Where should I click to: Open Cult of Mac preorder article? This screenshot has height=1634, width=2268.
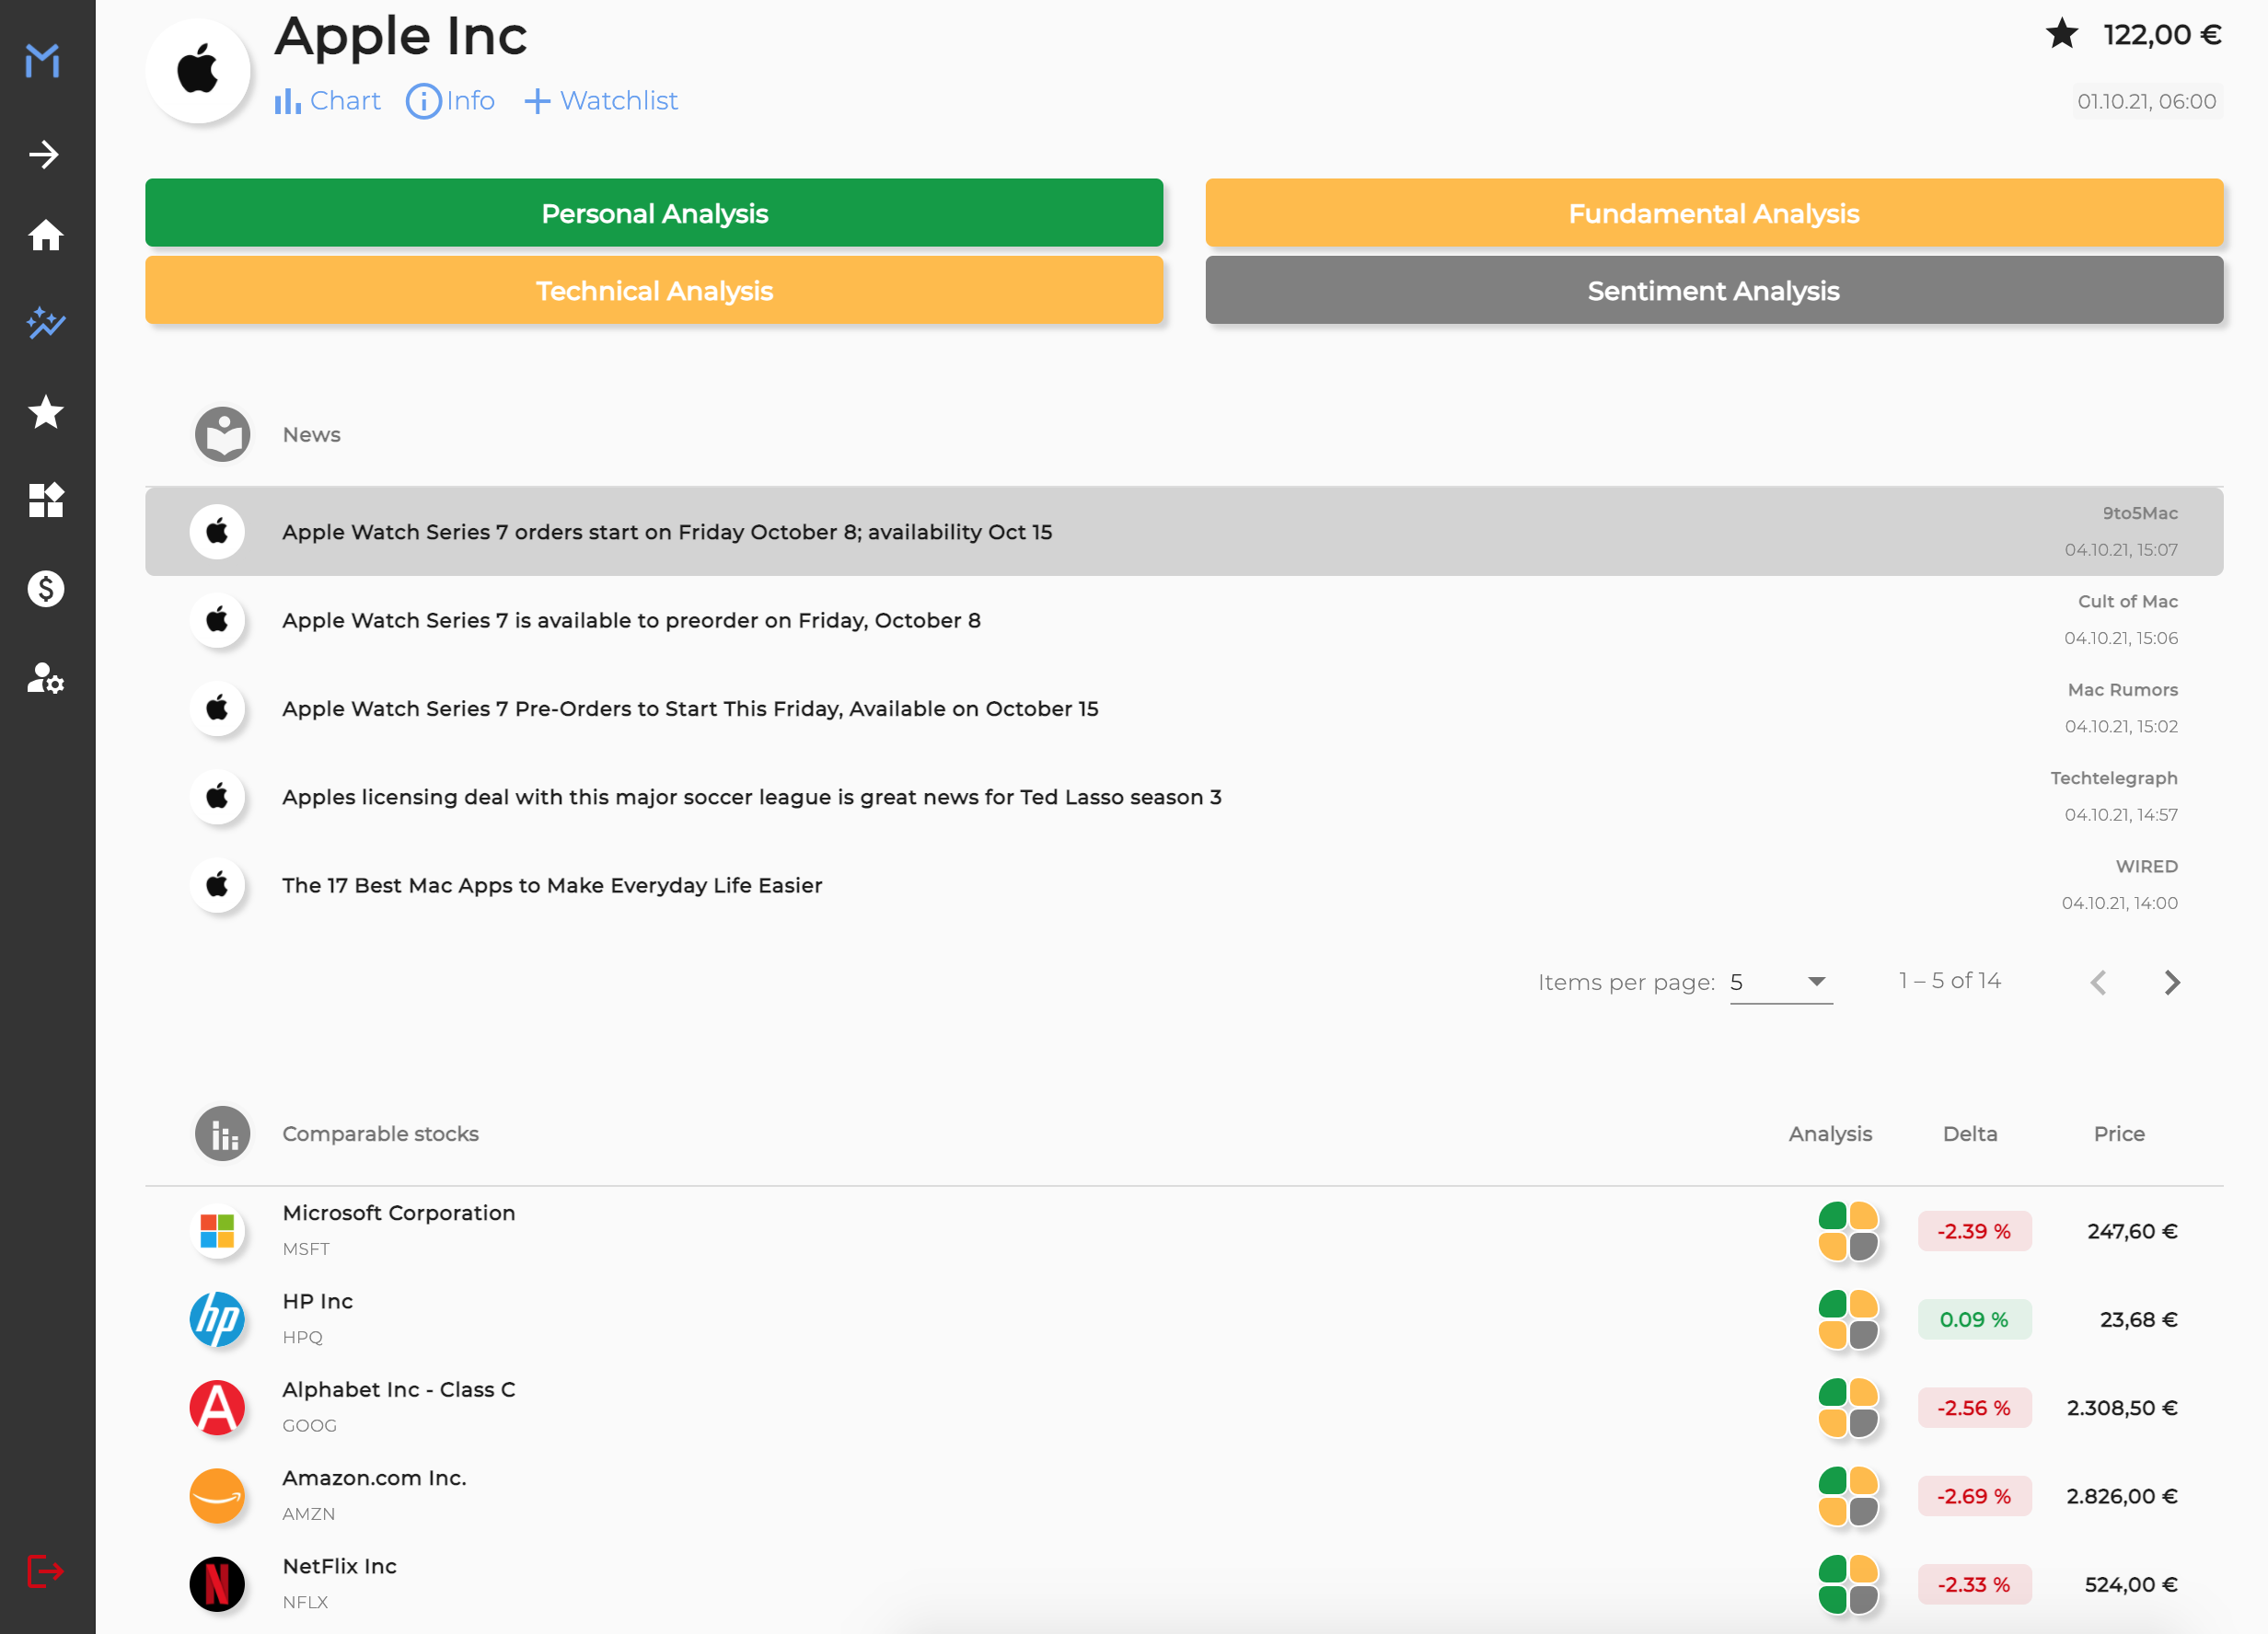1184,619
